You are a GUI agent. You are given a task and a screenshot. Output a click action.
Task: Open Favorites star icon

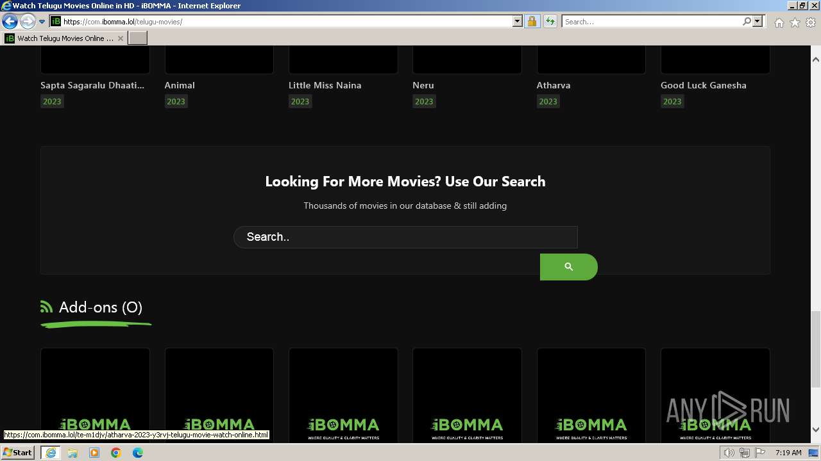(795, 22)
